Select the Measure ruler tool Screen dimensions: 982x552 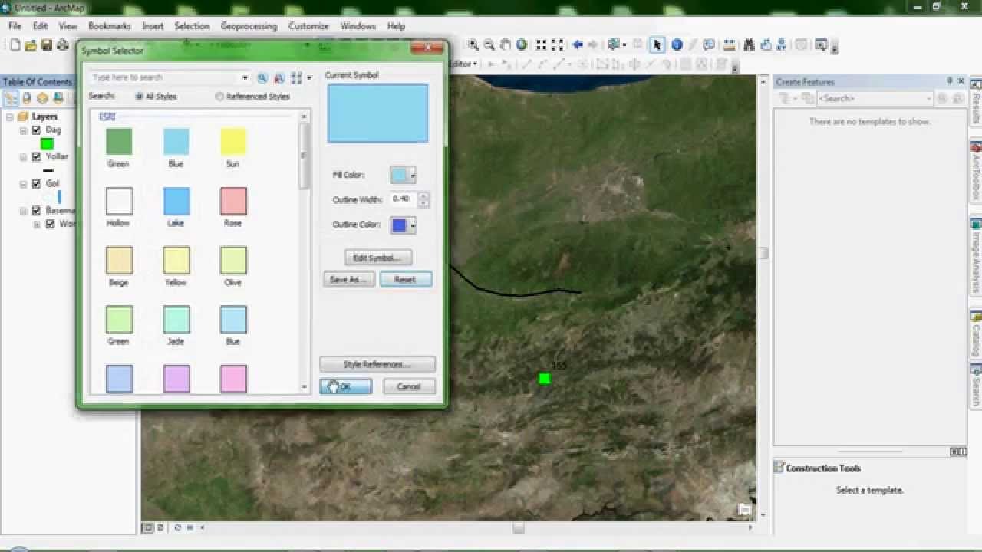730,44
